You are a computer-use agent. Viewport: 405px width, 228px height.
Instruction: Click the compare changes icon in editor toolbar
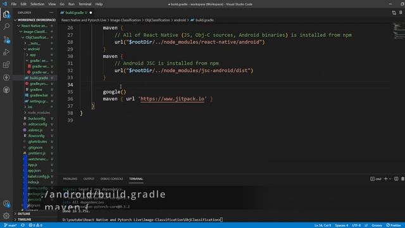pos(394,13)
